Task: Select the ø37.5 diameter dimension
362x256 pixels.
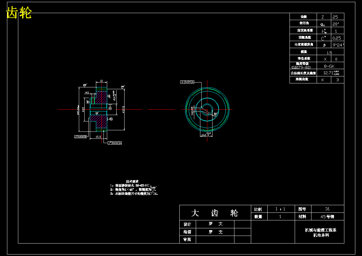Action: (123, 109)
